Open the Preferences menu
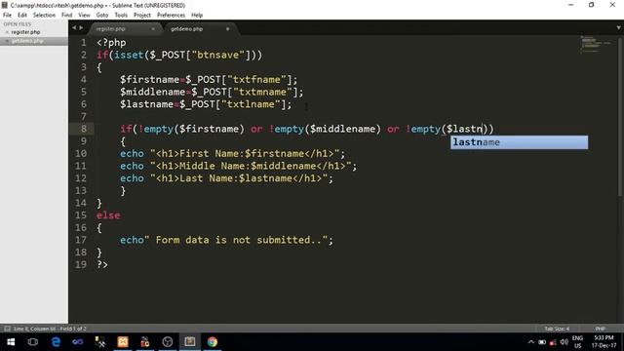 [x=171, y=16]
